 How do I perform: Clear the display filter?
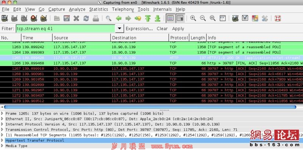(162, 29)
